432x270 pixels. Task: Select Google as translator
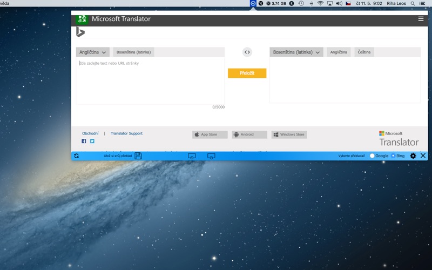click(372, 156)
